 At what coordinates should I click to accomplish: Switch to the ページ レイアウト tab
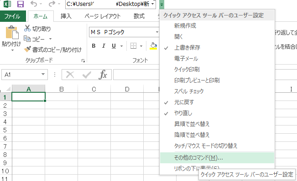pos(103,16)
